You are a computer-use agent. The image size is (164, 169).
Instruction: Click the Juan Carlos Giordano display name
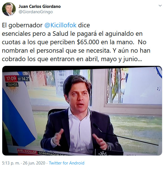(40, 6)
